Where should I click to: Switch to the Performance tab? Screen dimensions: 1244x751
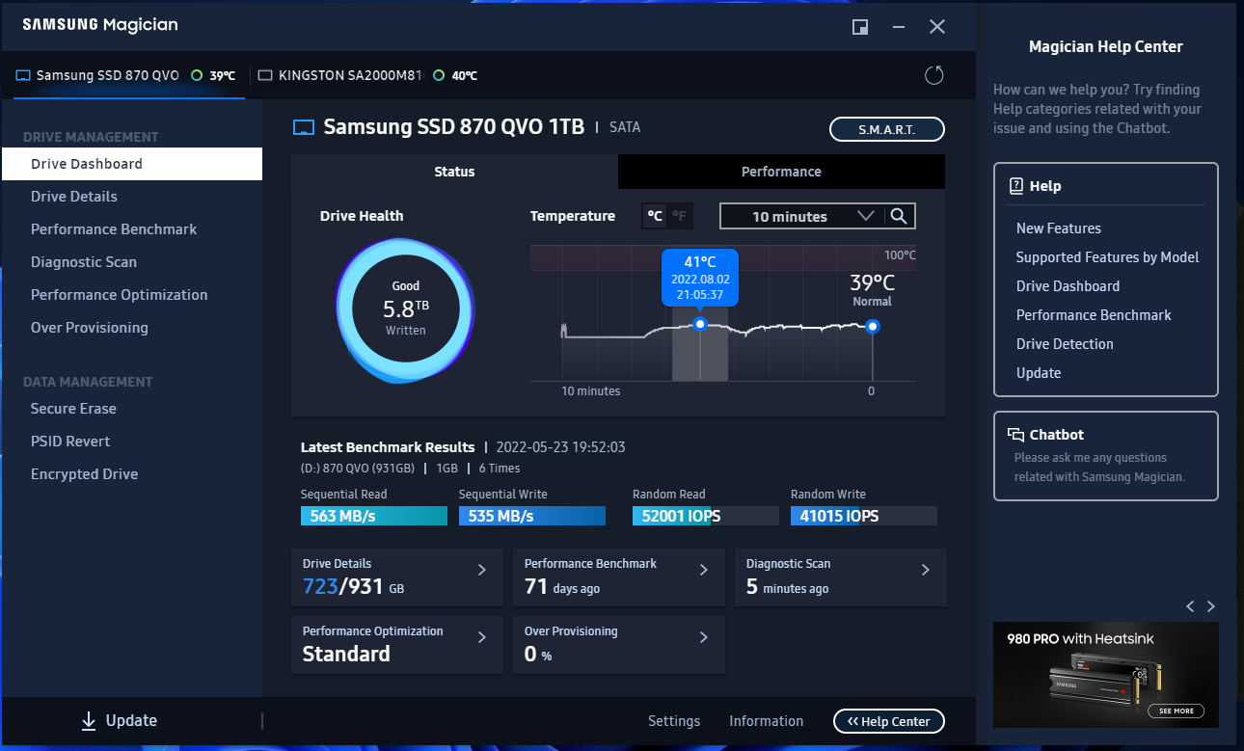781,172
